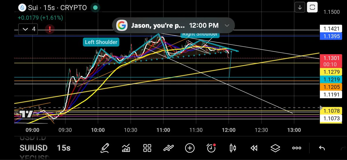Select the Right Shoulder label
Viewport: 347px width, 160px height.
click(x=200, y=34)
